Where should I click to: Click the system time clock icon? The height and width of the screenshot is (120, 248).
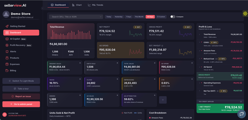tap(5, 114)
